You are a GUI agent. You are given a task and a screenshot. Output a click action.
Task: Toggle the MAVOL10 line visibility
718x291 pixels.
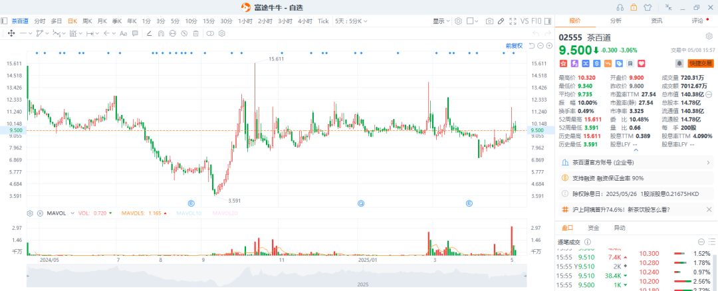tap(189, 213)
